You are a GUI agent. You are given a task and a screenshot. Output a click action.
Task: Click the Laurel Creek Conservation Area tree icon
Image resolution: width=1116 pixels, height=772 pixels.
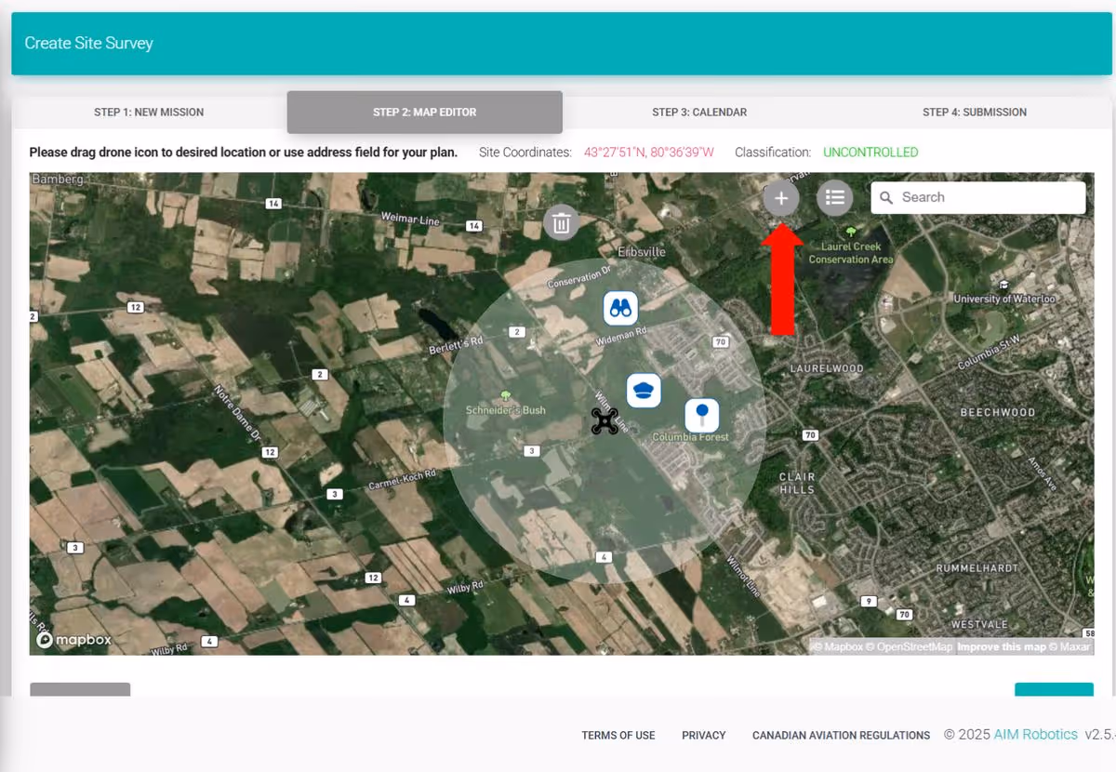coord(852,230)
